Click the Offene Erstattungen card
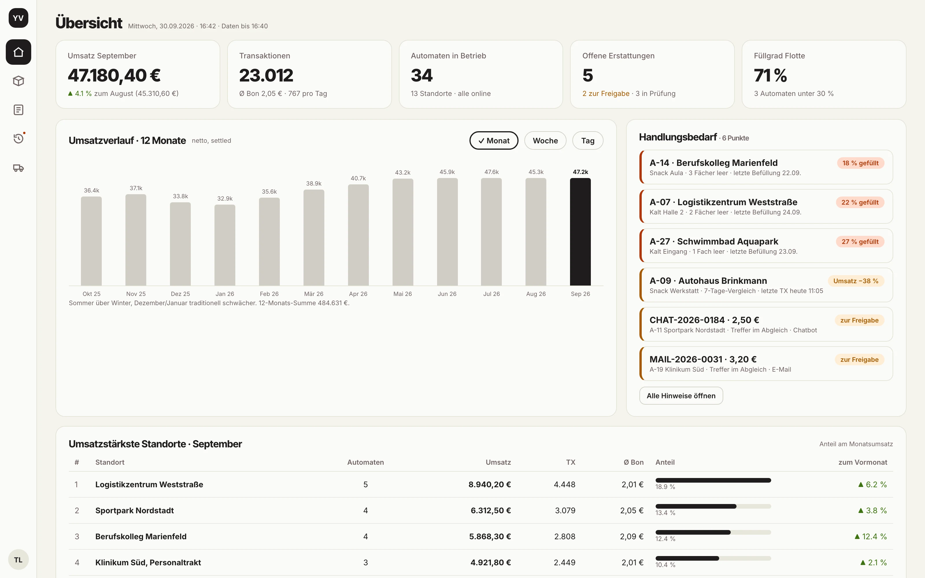 click(x=652, y=74)
